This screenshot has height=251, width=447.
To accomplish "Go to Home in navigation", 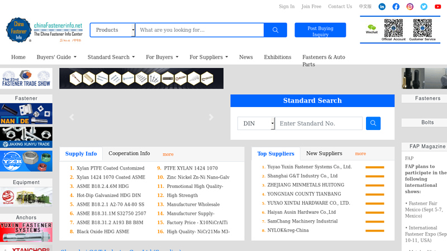I will click(x=18, y=57).
